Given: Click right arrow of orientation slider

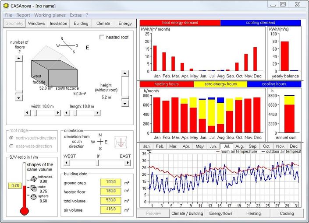Looking at the screenshot, I should point(128,163).
